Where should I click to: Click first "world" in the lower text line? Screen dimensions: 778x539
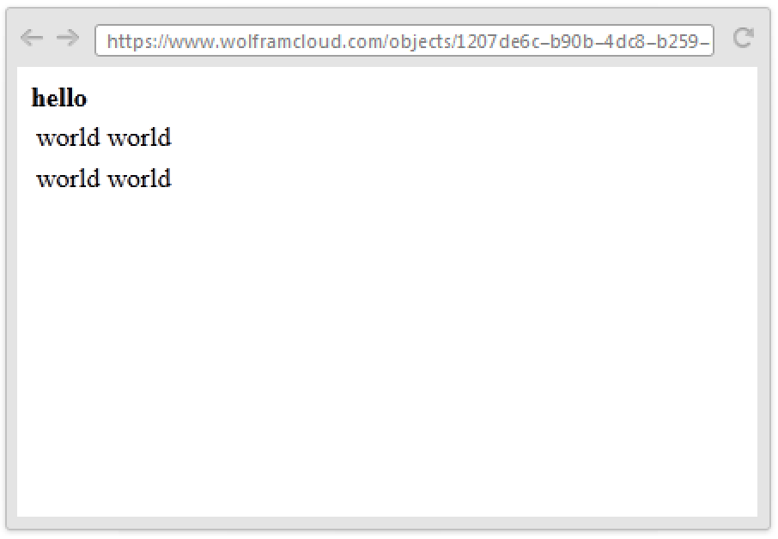(69, 179)
